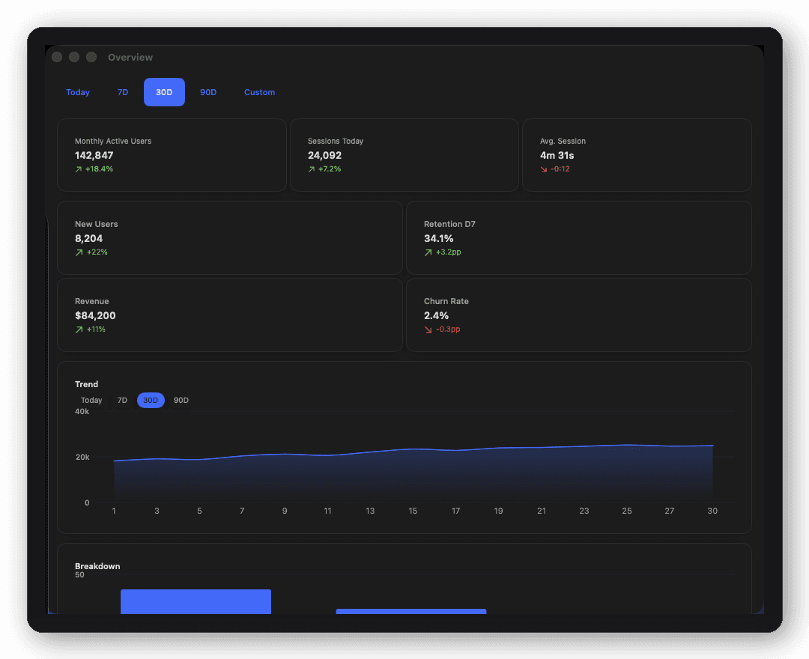809x659 pixels.
Task: Open the Custom date range tab
Action: point(259,92)
